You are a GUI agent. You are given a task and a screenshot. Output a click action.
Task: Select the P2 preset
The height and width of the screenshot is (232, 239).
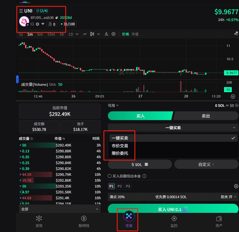120,186
